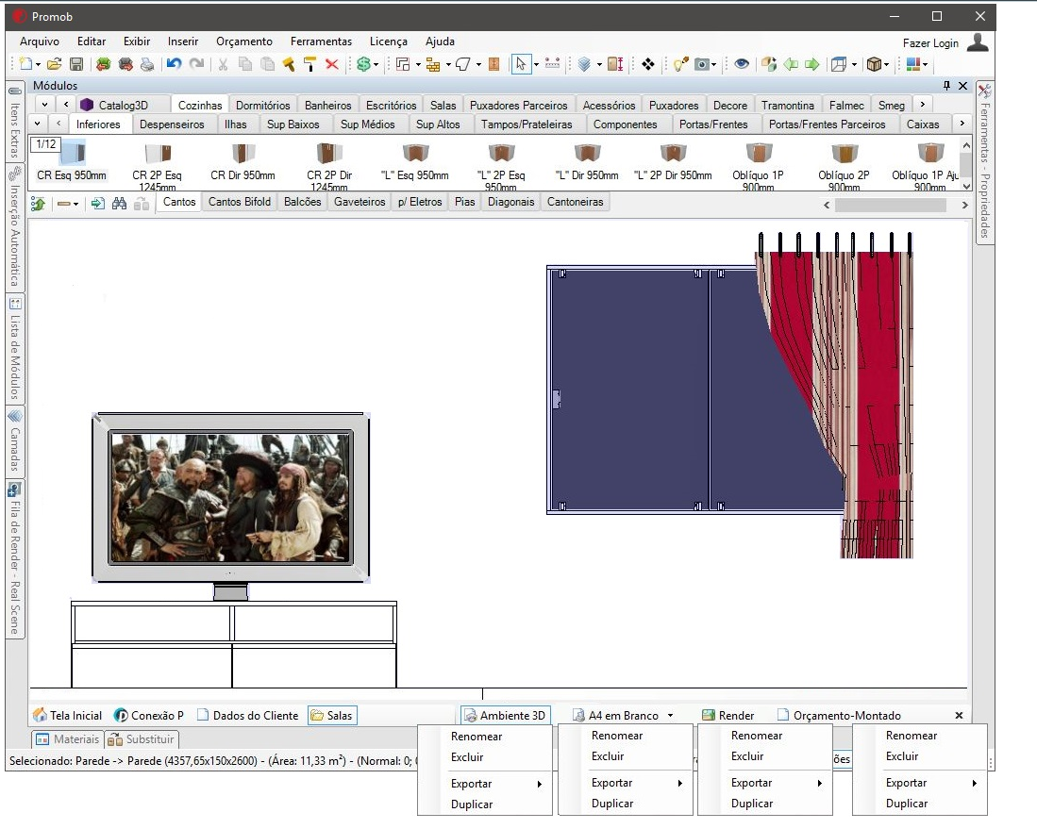This screenshot has height=829, width=1037.
Task: Click the light bulb lighting icon
Action: [680, 64]
